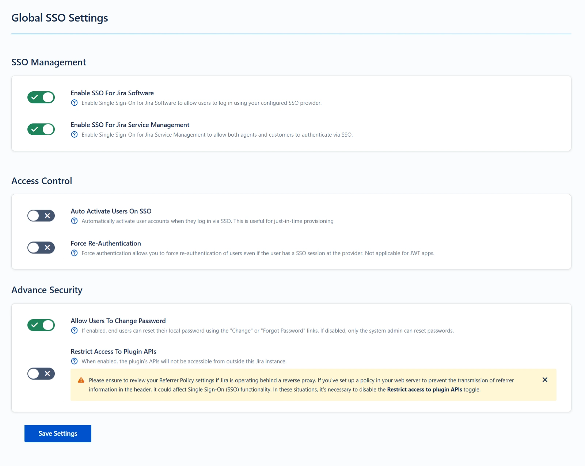Click bold "Restrict access to plugin APIs" text in warning
585x466 pixels.
tap(425, 390)
